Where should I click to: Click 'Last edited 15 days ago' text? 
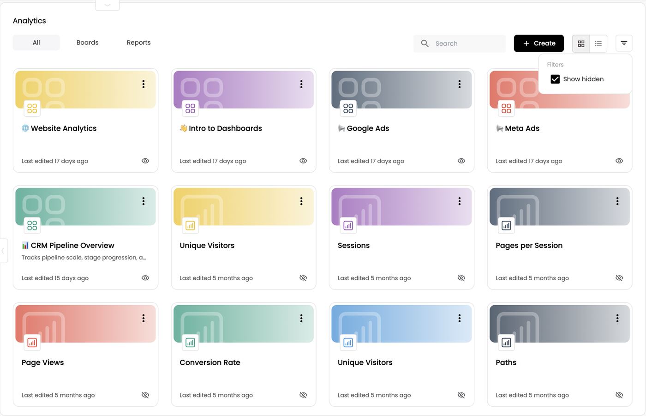(x=55, y=278)
